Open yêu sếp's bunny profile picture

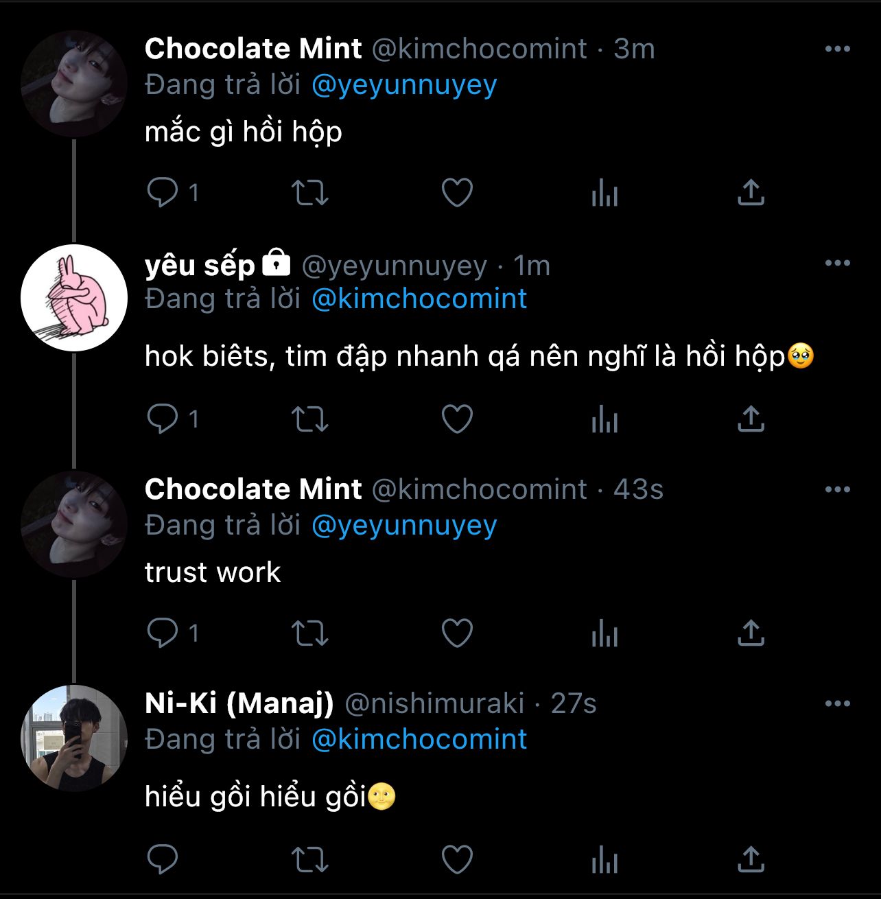tap(74, 298)
